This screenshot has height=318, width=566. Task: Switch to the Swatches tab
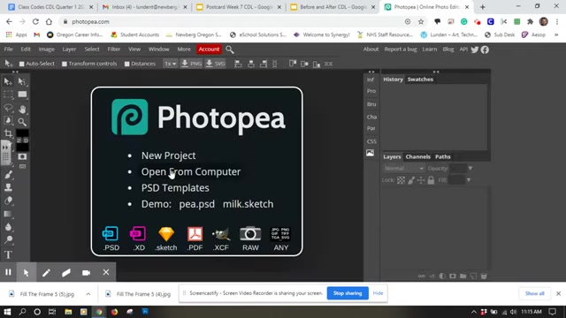[x=420, y=79]
